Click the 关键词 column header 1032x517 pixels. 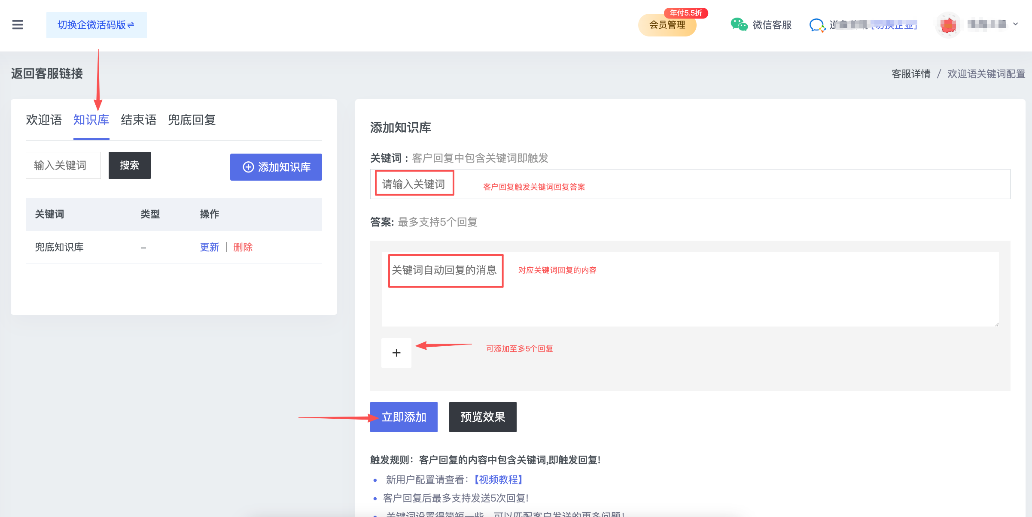click(x=49, y=214)
